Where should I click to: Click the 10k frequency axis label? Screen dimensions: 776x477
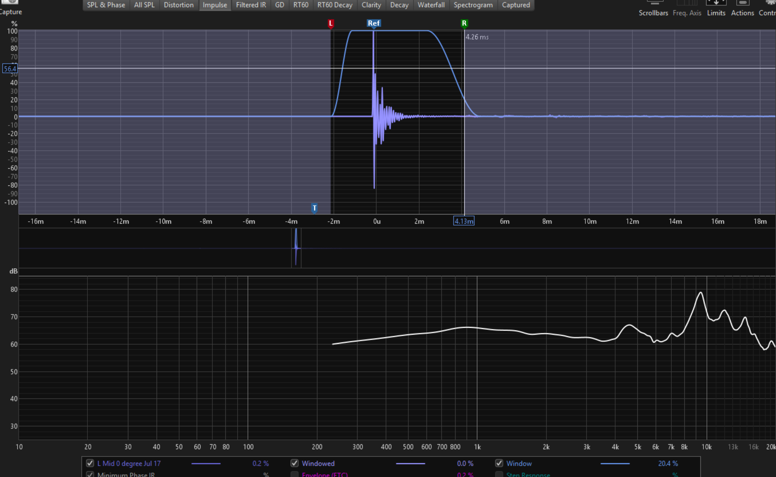[x=706, y=447]
